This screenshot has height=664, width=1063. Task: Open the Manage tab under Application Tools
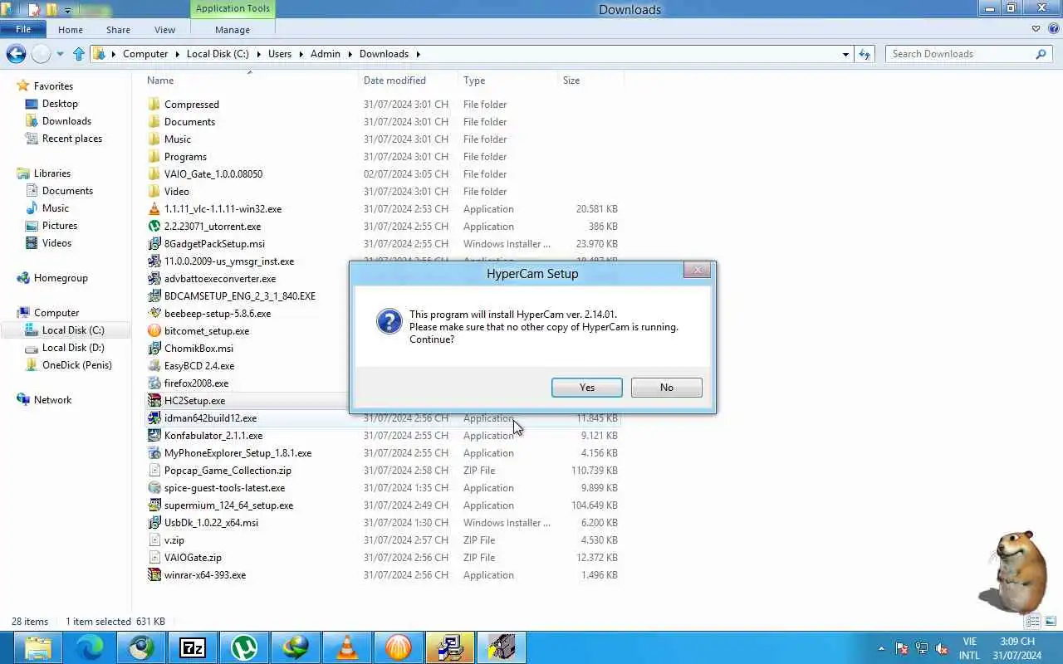[233, 30]
